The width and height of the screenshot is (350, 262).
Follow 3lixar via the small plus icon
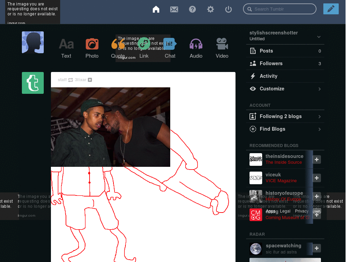pos(90,80)
